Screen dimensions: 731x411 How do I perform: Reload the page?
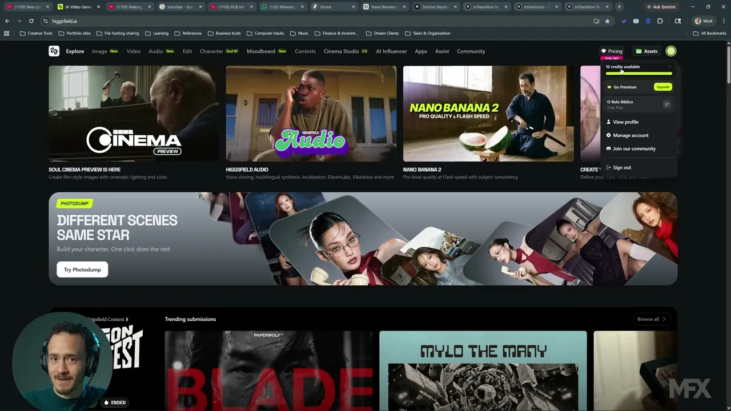coord(31,21)
